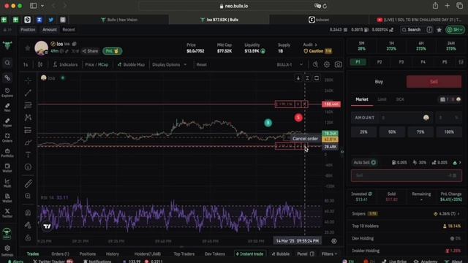
Task: Select the 100% amount button
Action: pos(449,131)
